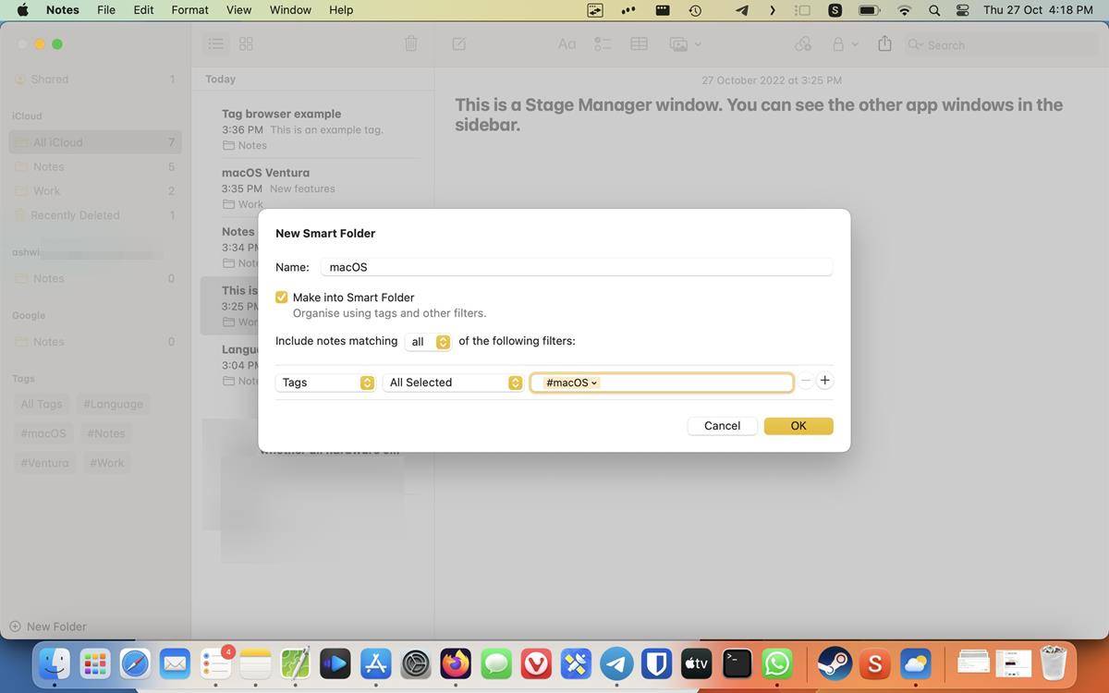Viewport: 1109px width, 693px height.
Task: Insert a table
Action: (x=639, y=43)
